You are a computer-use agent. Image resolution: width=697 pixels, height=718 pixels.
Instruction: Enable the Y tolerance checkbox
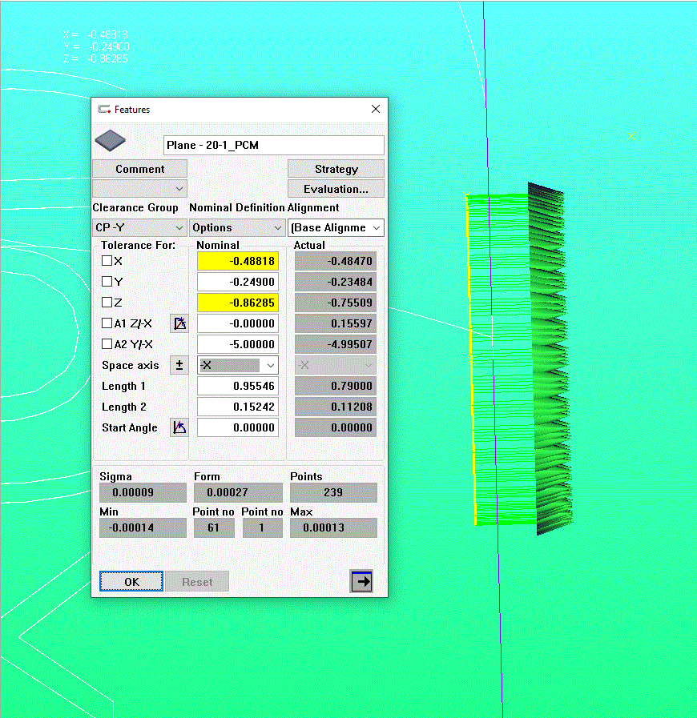pyautogui.click(x=107, y=282)
